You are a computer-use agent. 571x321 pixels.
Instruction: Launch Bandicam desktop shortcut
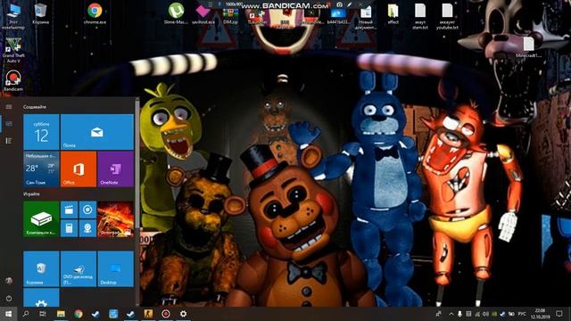pyautogui.click(x=13, y=81)
